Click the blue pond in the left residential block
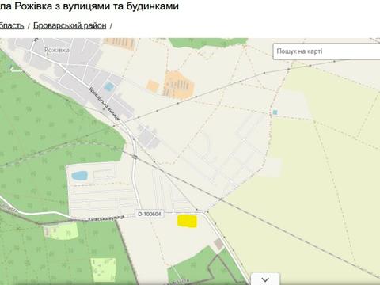 pyautogui.click(x=79, y=176)
